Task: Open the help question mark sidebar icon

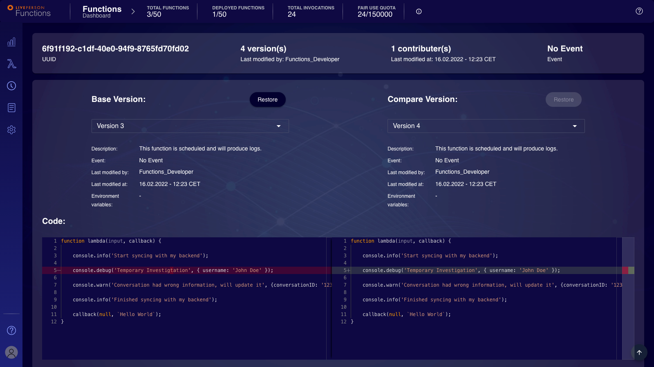Action: [11, 330]
